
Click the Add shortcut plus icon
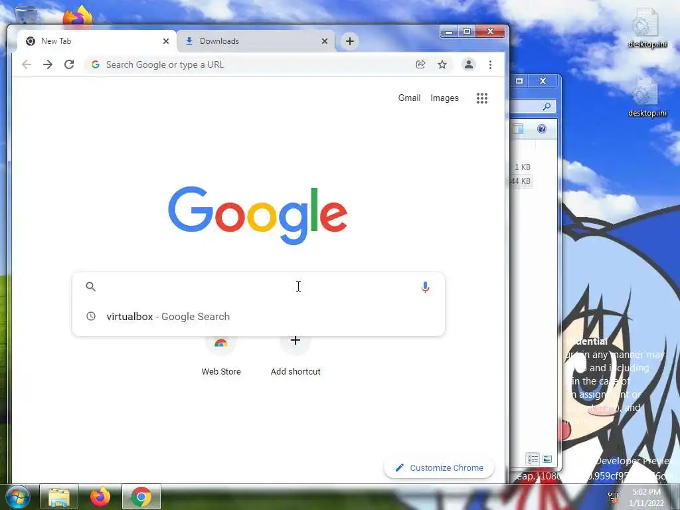[296, 341]
